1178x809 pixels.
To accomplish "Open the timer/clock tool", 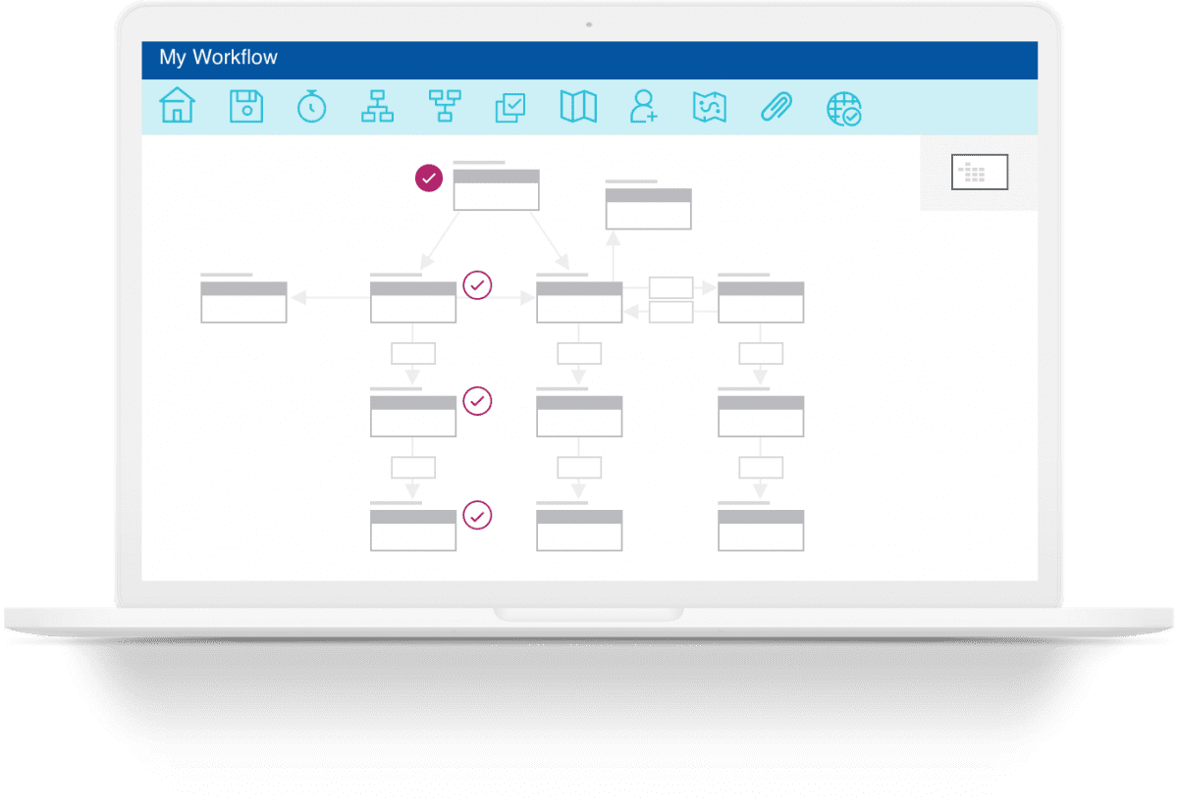I will [312, 108].
